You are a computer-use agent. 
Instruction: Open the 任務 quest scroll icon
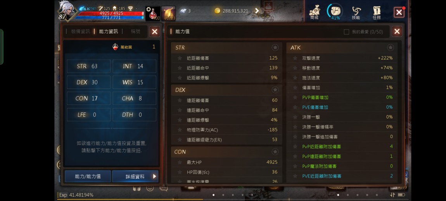tap(377, 12)
